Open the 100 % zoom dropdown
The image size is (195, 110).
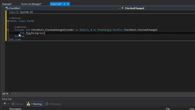tap(12, 94)
